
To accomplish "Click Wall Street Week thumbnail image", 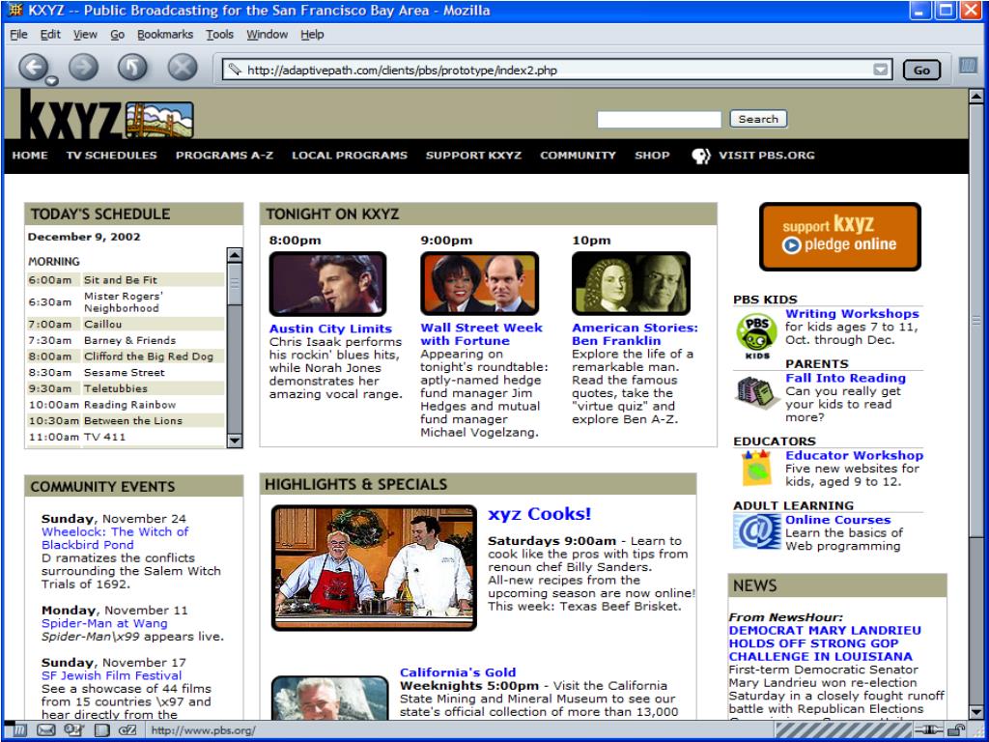I will click(479, 283).
